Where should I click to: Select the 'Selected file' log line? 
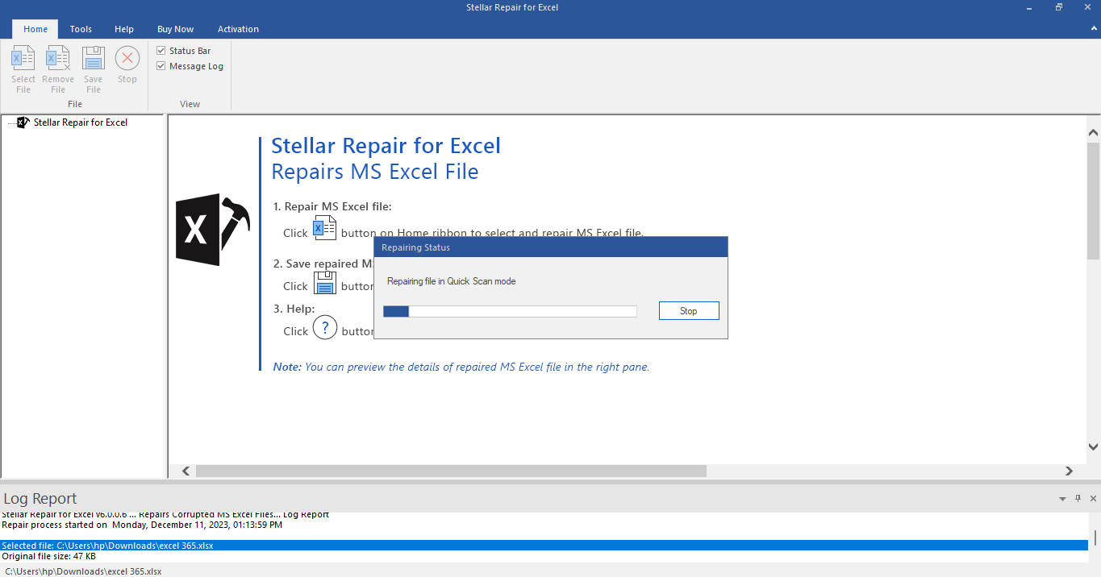(544, 546)
